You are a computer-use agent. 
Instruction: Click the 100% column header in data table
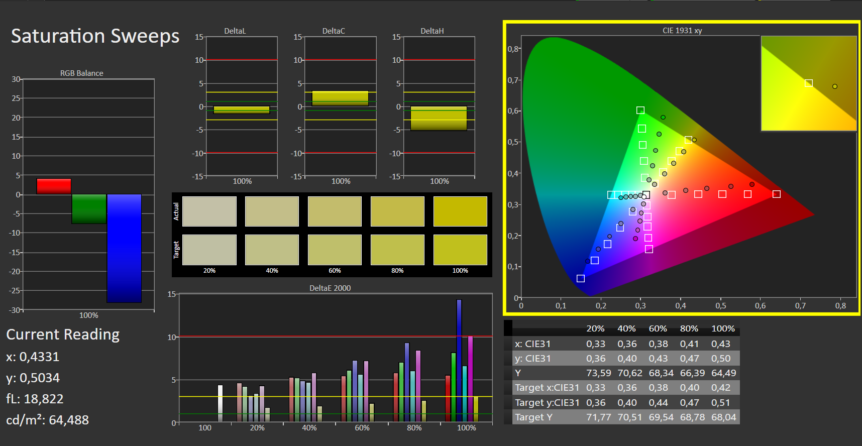coord(723,328)
